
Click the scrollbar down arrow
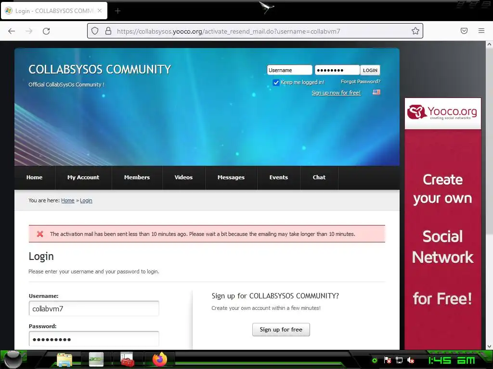[489, 346]
